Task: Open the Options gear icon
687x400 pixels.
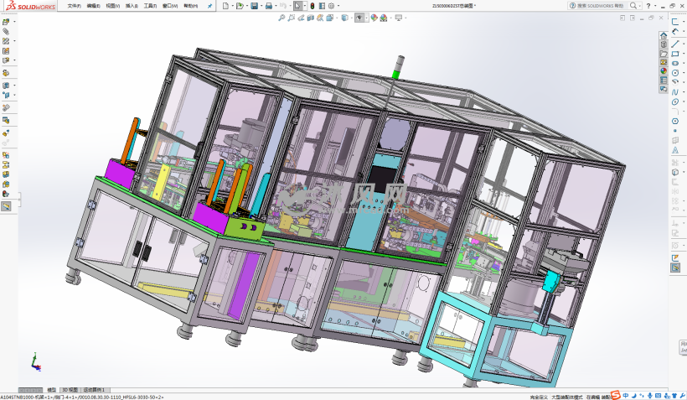Action: point(331,6)
